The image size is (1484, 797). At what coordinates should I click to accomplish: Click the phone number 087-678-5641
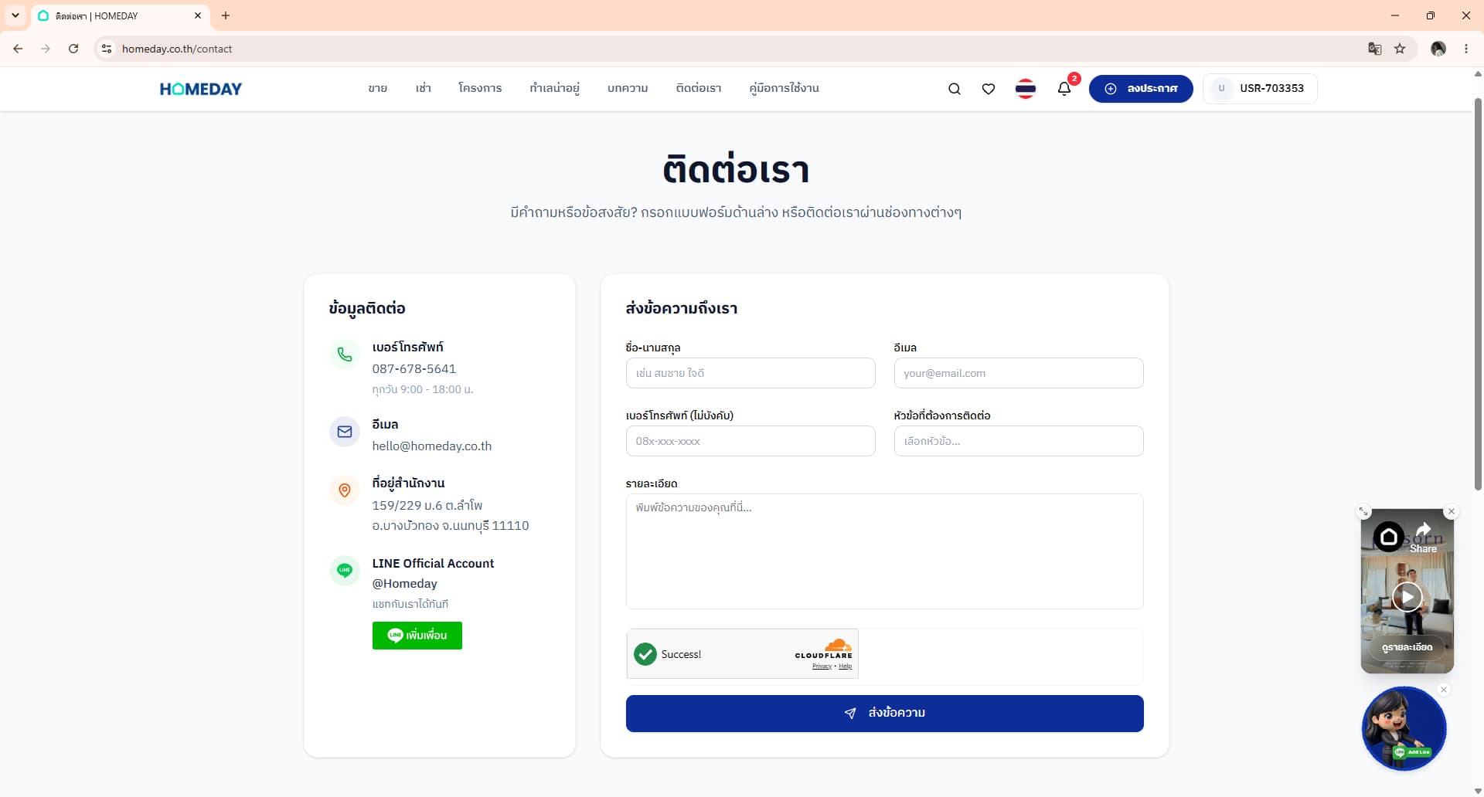coord(414,369)
